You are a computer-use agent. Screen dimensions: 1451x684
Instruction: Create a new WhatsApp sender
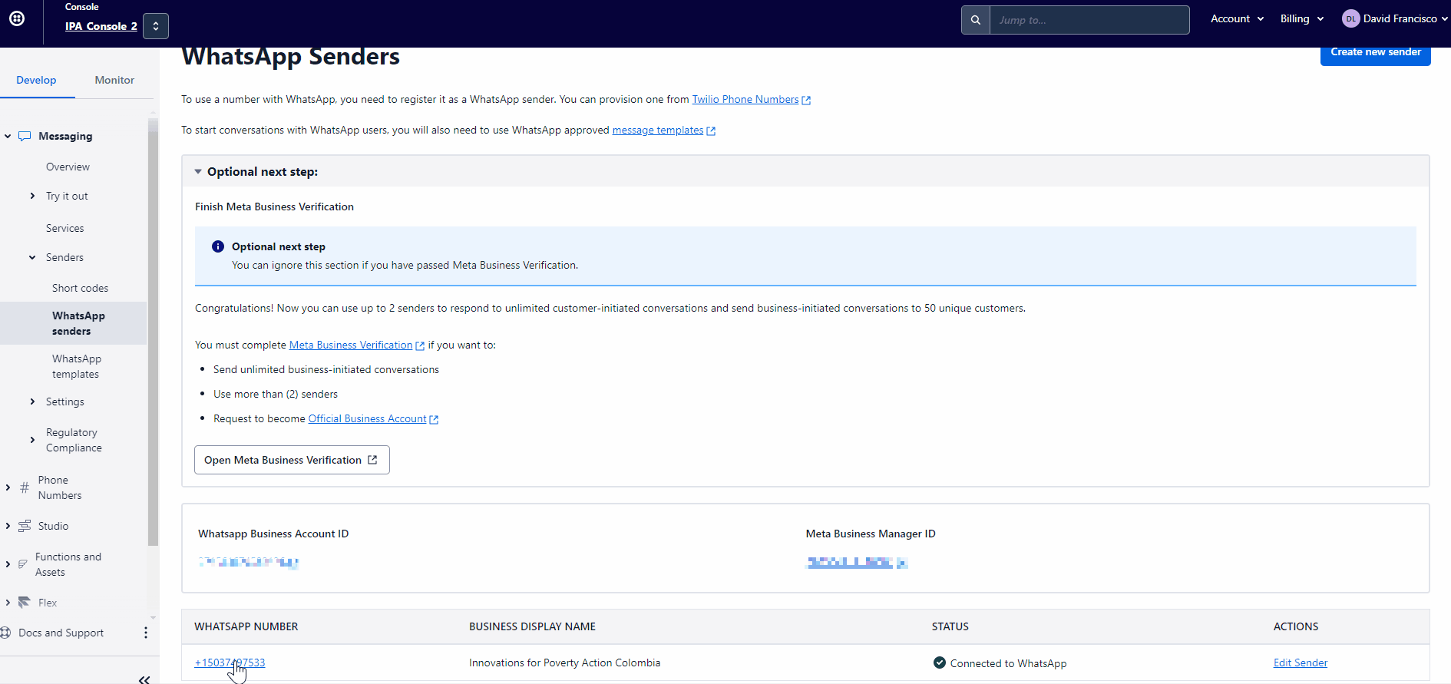pos(1376,53)
